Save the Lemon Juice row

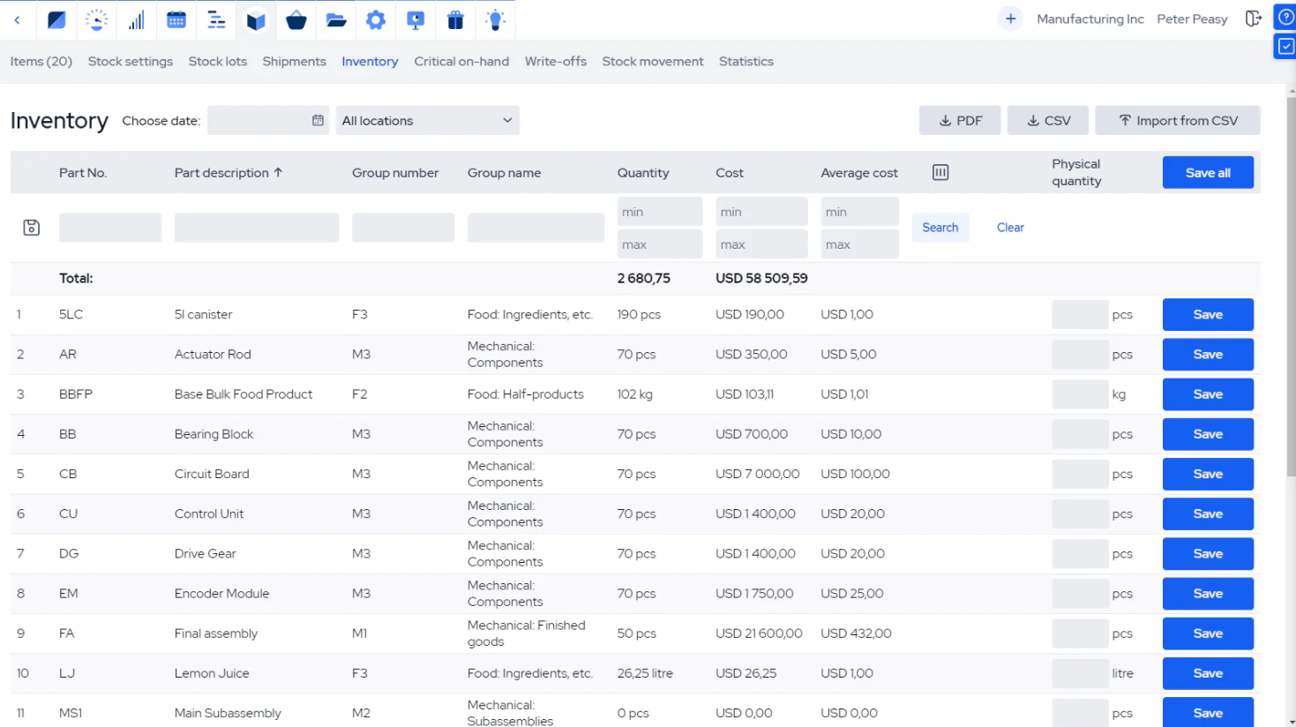click(1208, 673)
